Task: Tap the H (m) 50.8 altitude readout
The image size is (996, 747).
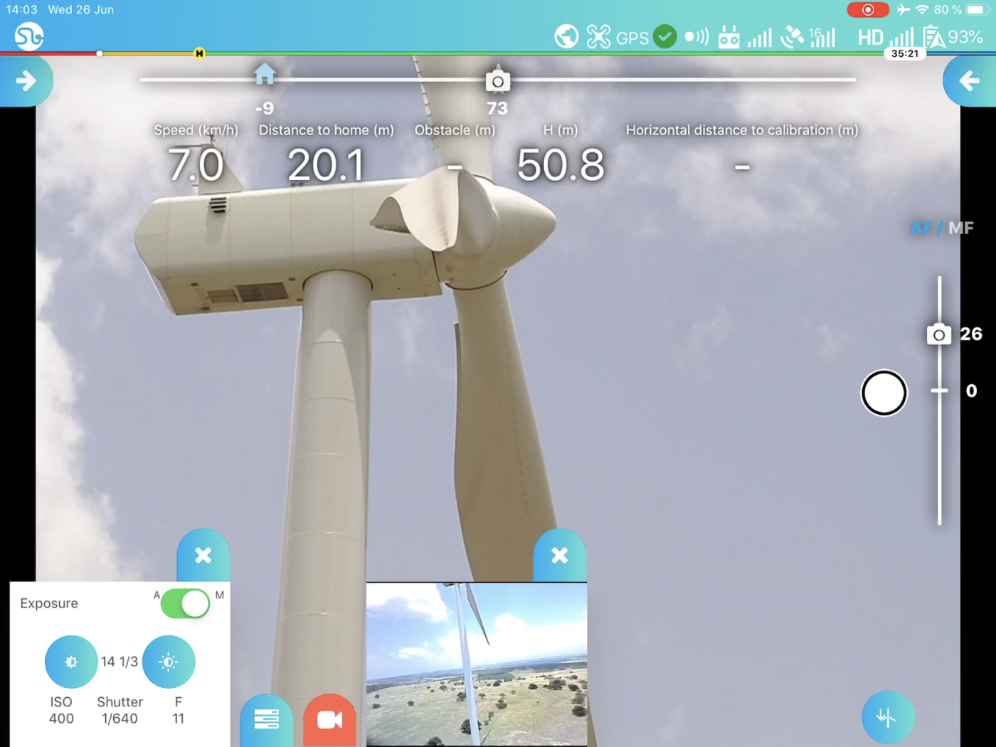Action: 561,154
